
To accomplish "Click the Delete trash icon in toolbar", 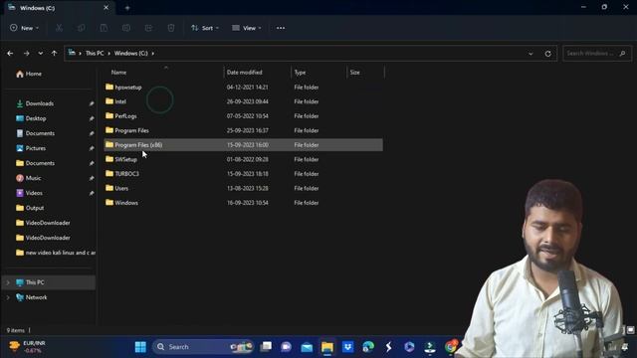I will (x=171, y=28).
